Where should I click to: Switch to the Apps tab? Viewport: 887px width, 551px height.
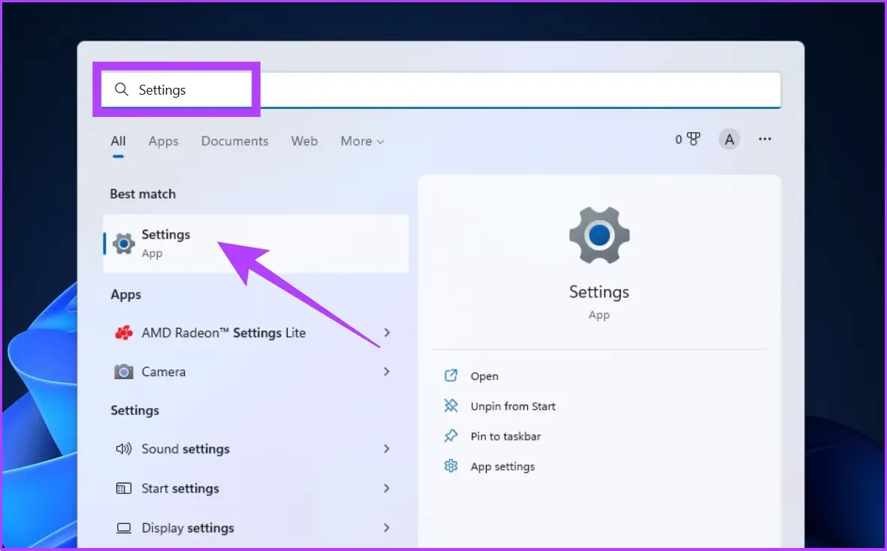point(163,141)
